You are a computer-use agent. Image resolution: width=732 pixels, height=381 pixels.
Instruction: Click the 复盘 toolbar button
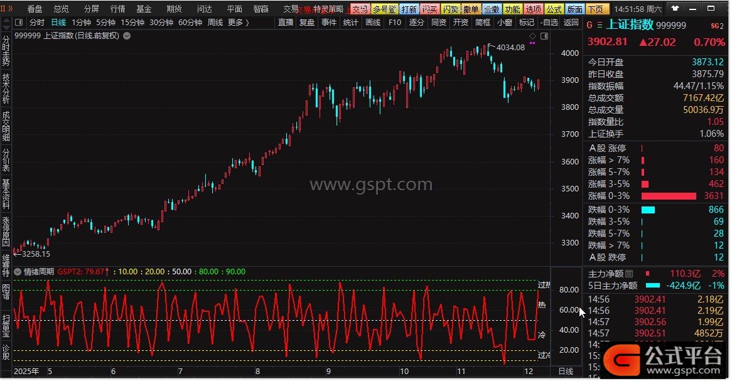tap(307, 23)
